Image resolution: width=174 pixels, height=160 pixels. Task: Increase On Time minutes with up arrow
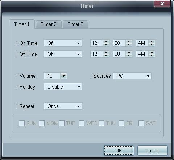(x=129, y=42)
